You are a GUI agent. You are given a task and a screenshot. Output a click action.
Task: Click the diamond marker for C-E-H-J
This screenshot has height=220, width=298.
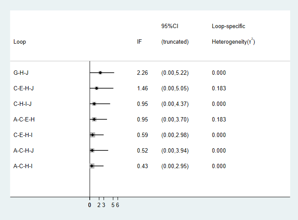97,88
